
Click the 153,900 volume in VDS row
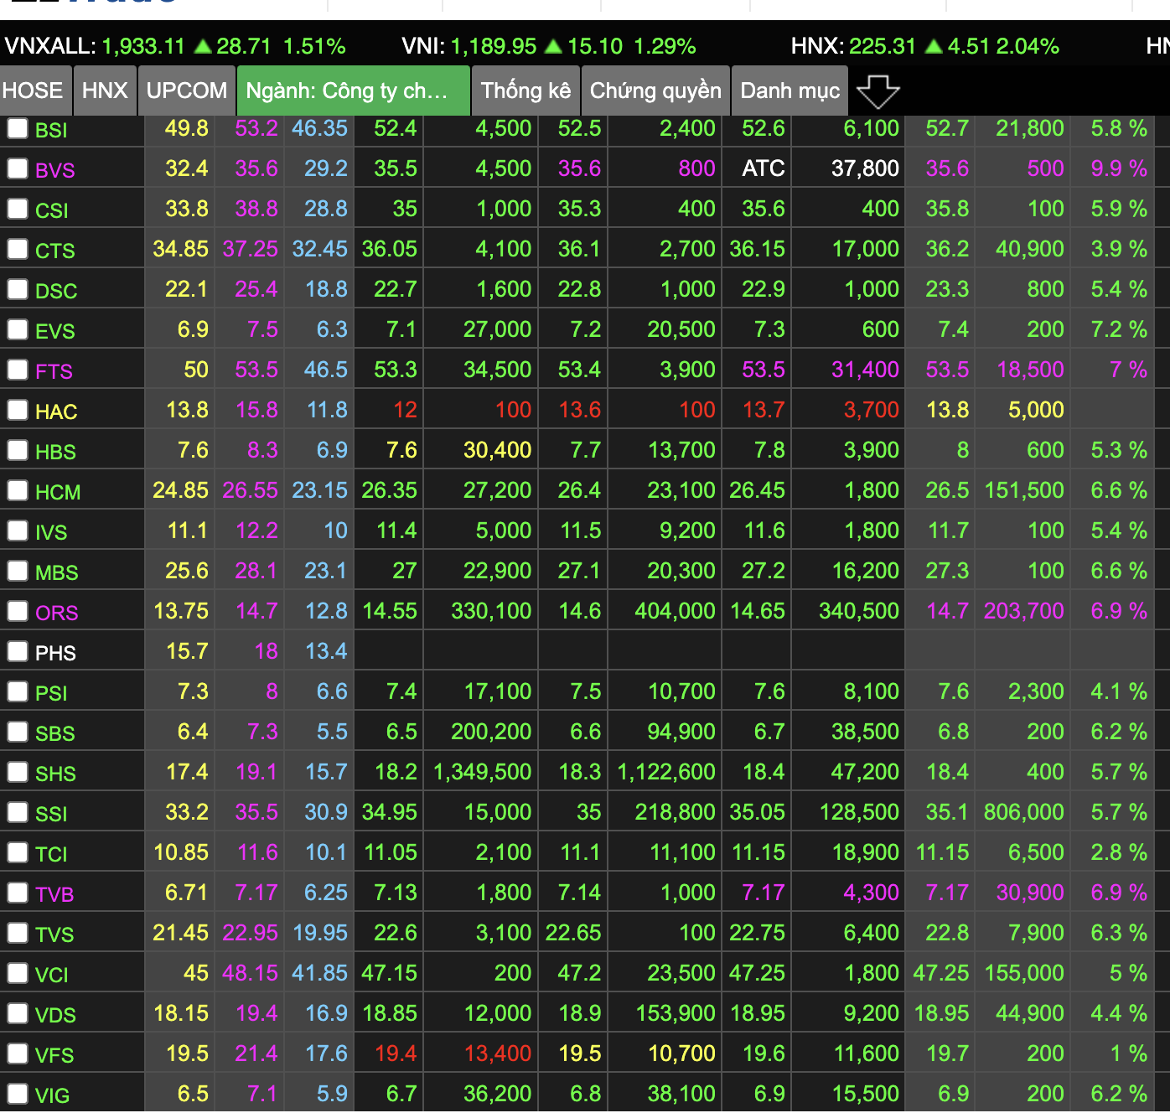(676, 1013)
